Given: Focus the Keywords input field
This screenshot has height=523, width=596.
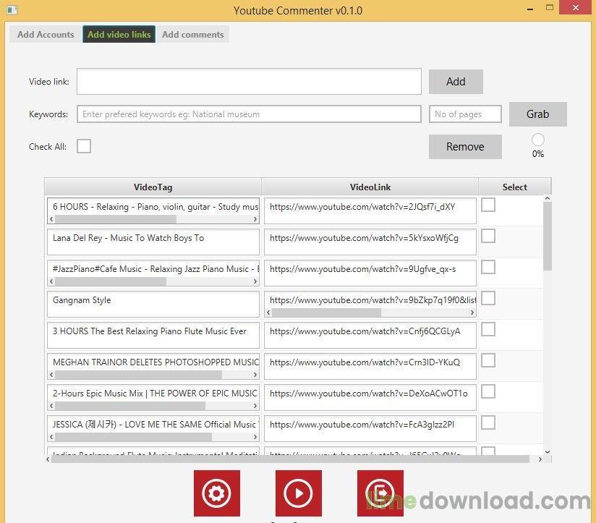Looking at the screenshot, I should 249,114.
